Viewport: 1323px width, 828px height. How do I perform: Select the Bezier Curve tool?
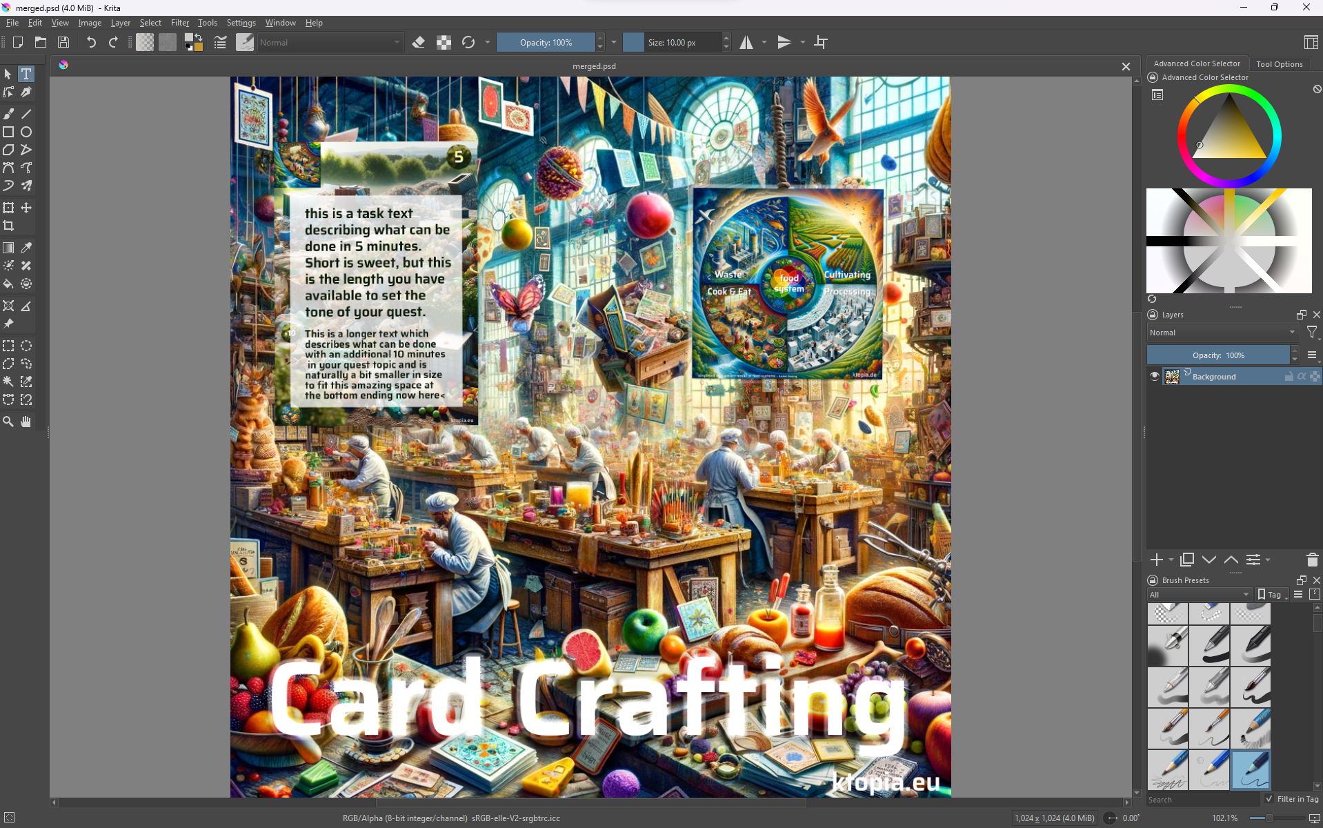click(8, 168)
